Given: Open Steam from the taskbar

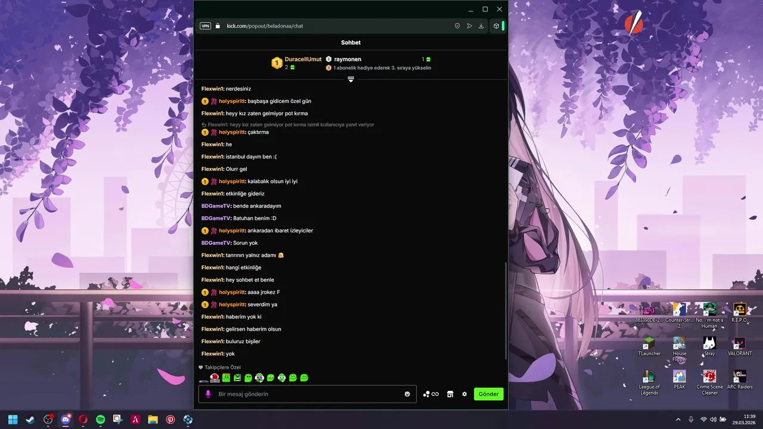Looking at the screenshot, I should 30,419.
